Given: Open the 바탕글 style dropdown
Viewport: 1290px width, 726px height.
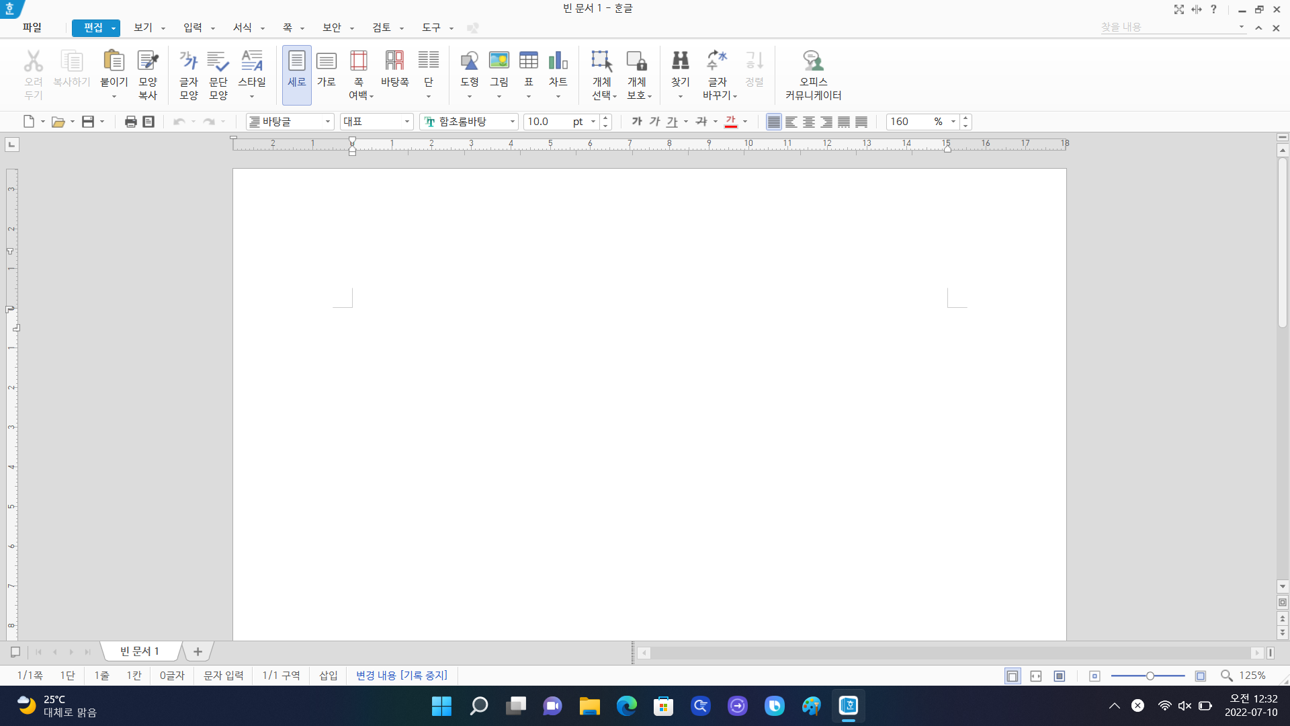Looking at the screenshot, I should (x=328, y=122).
